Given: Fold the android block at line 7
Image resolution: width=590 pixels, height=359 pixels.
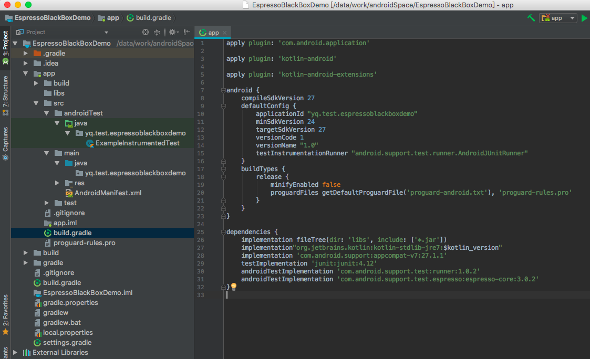Looking at the screenshot, I should [223, 90].
